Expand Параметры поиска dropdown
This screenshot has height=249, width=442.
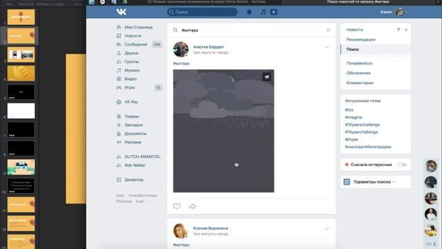tap(374, 182)
